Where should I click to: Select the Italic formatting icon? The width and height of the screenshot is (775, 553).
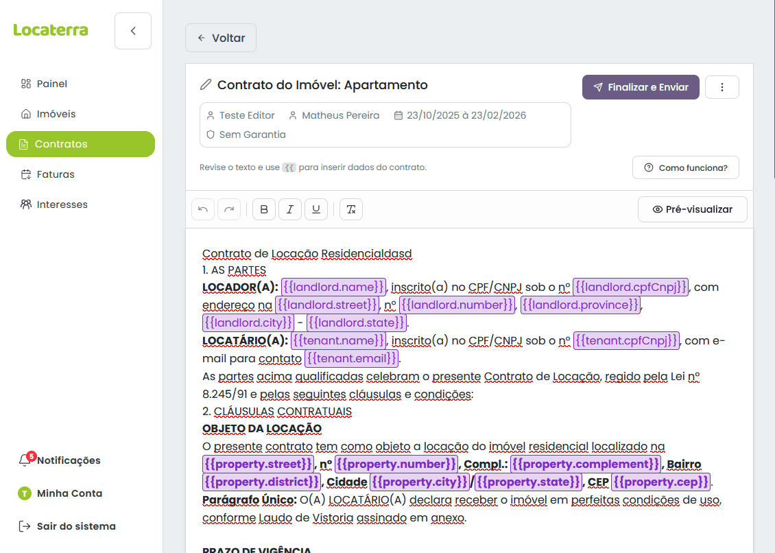[289, 209]
